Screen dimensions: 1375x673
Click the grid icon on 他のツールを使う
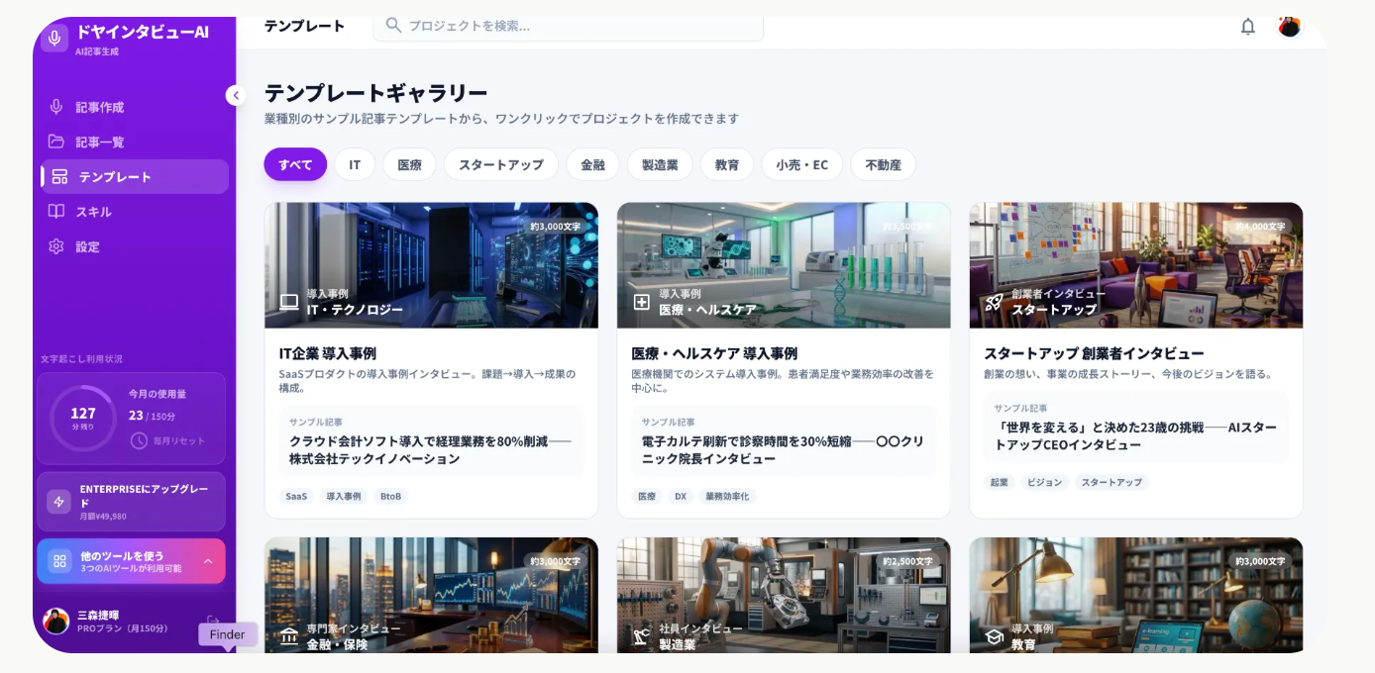(59, 561)
